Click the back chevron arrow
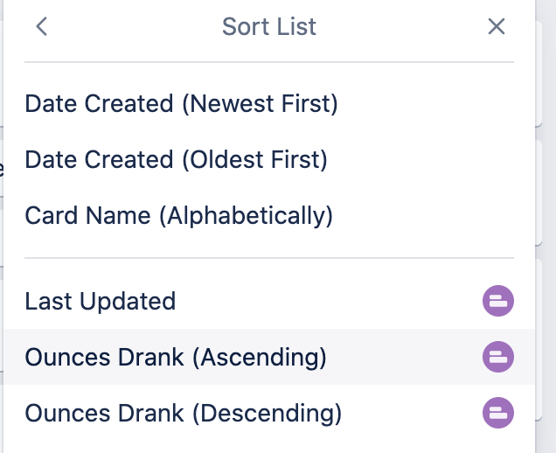 point(41,26)
